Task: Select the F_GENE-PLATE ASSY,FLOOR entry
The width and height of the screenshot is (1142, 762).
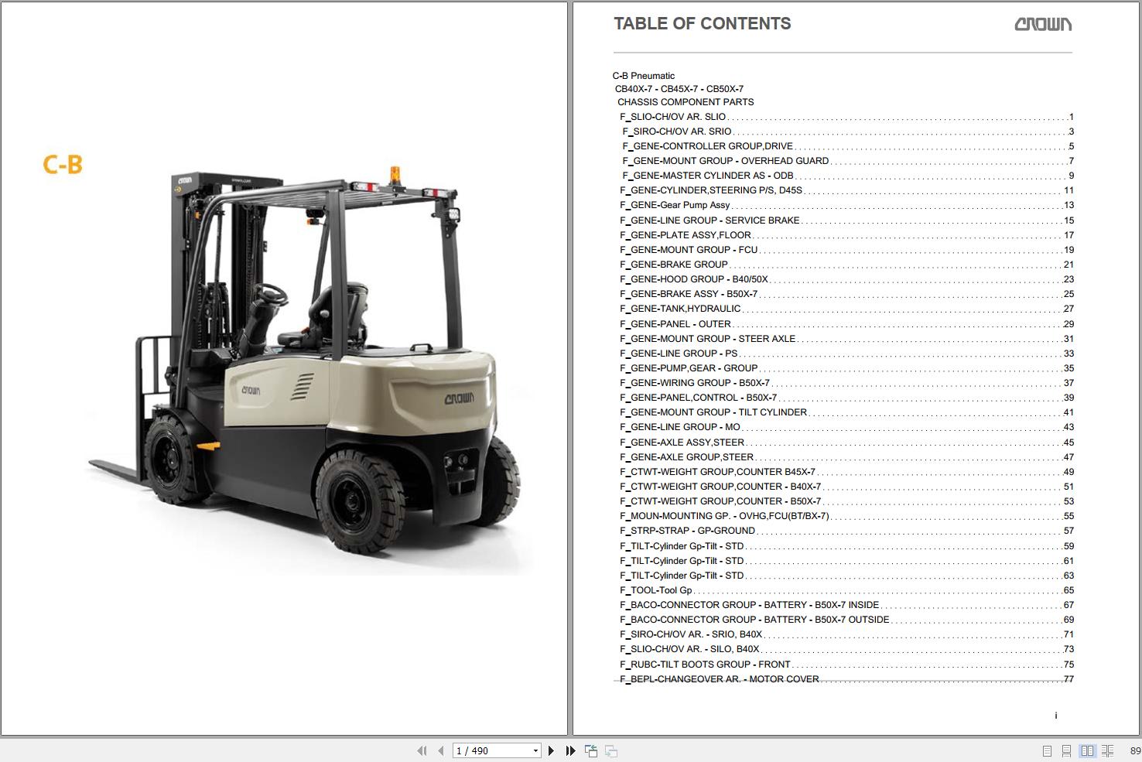Action: (846, 235)
